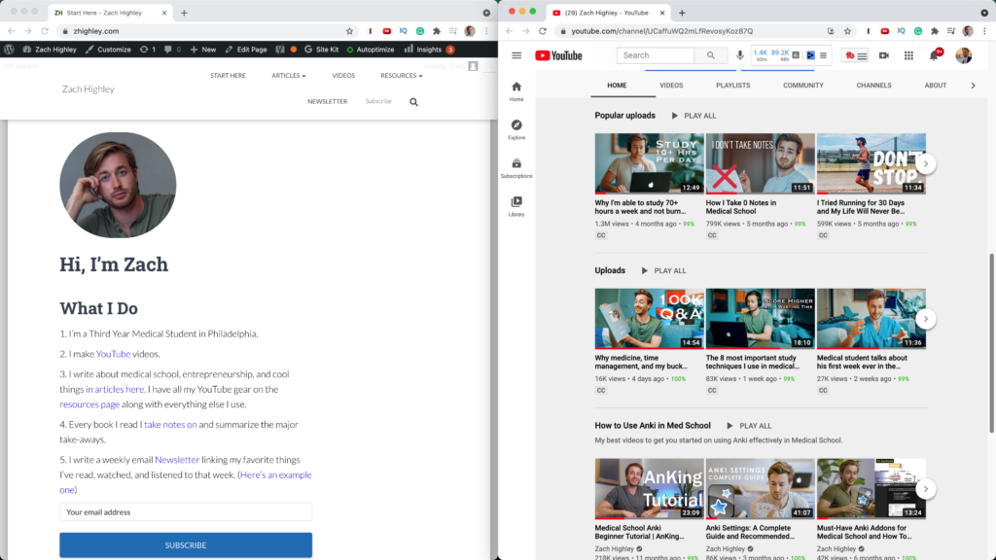Go to Home in YouTube sidebar
The width and height of the screenshot is (996, 560).
point(516,91)
